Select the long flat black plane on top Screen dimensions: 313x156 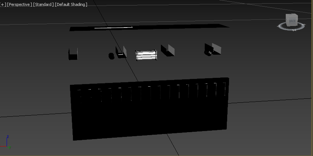tap(149, 27)
